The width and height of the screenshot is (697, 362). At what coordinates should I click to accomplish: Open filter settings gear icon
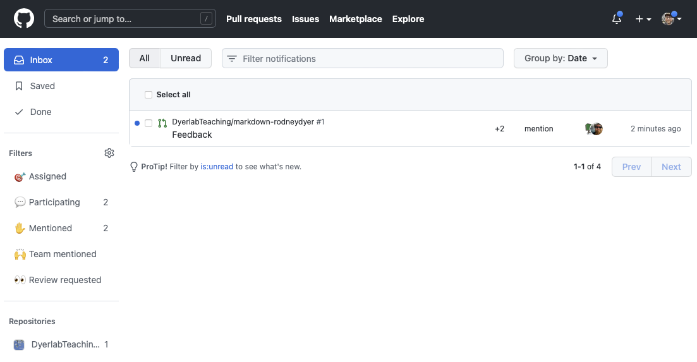coord(109,153)
